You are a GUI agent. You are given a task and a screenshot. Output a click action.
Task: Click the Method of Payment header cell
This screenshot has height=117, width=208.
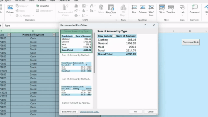(x=33, y=35)
